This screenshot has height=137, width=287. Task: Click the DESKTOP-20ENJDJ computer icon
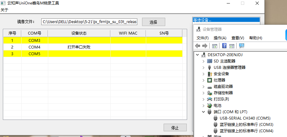pyautogui.click(x=204, y=55)
